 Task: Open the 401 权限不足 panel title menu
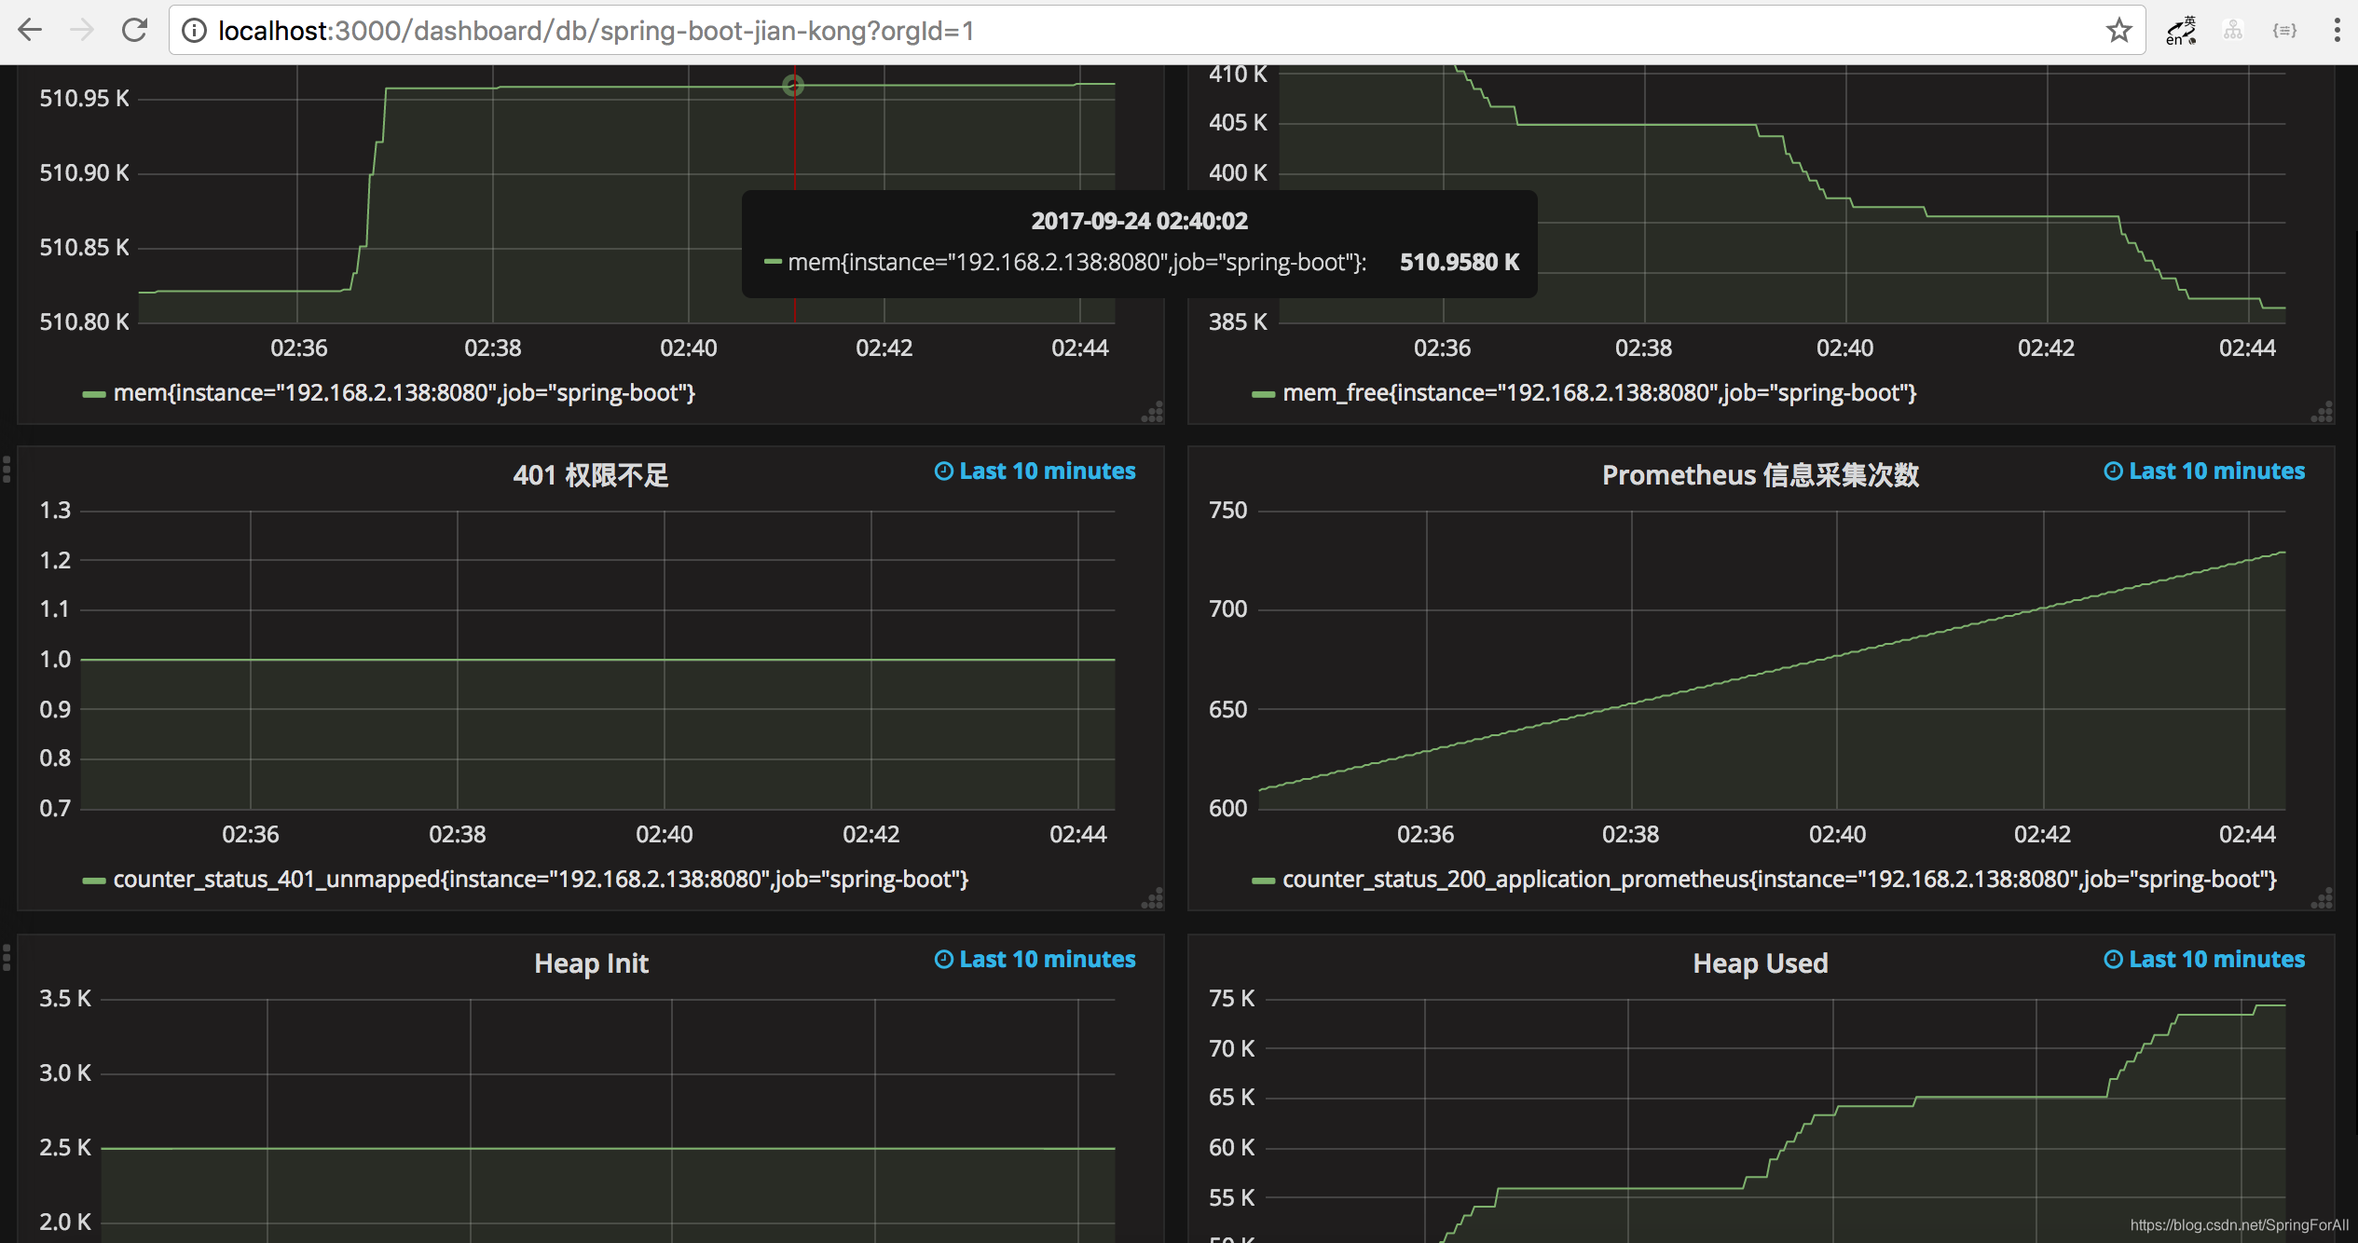pos(591,475)
